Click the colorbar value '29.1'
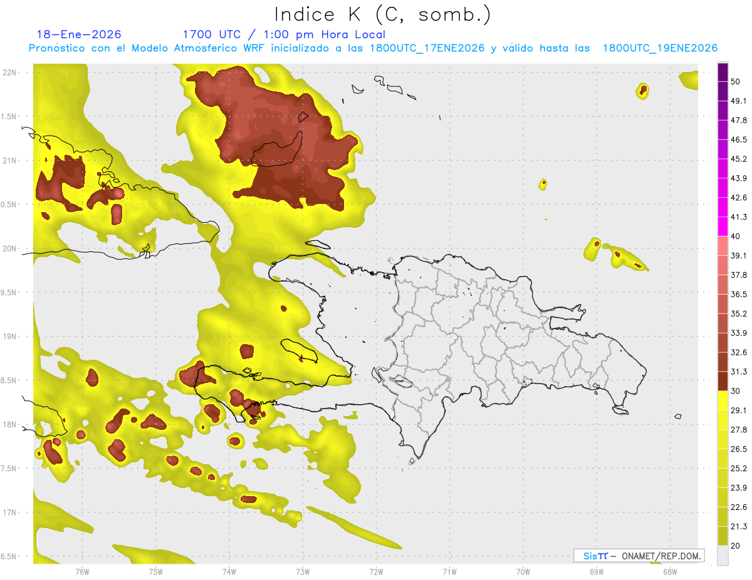This screenshot has height=580, width=752. pyautogui.click(x=739, y=410)
